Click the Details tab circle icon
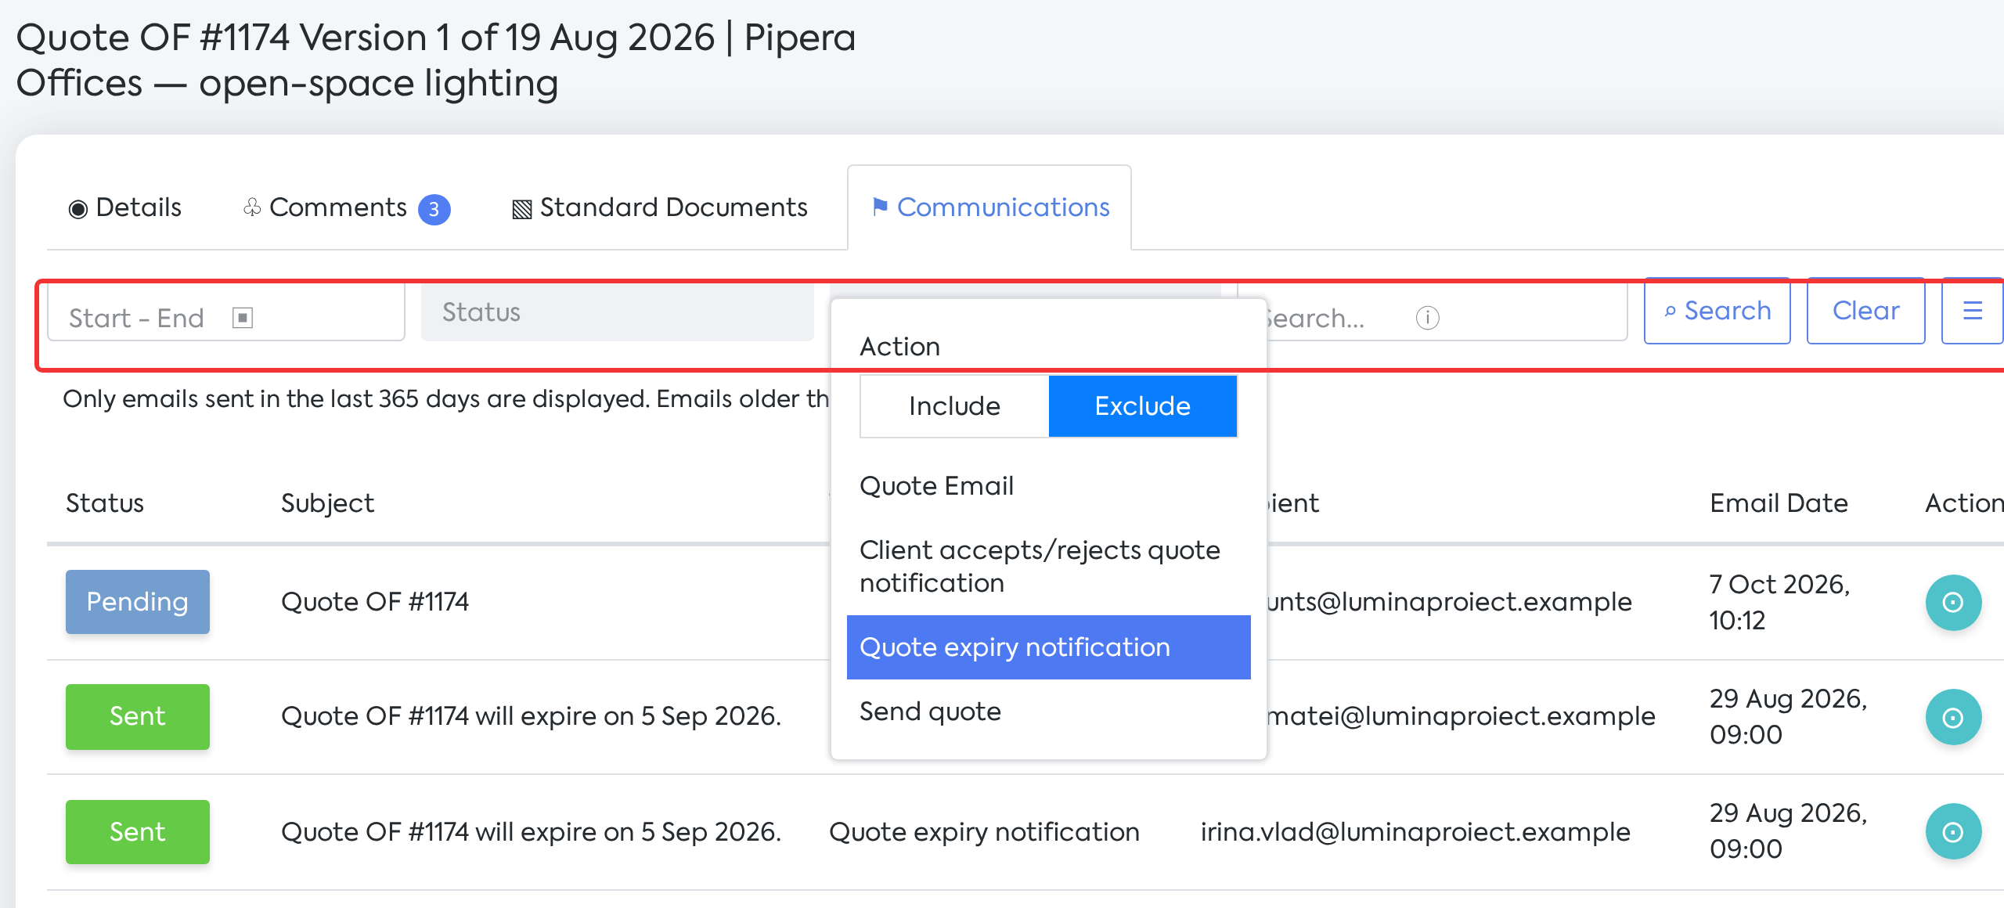 [x=78, y=209]
